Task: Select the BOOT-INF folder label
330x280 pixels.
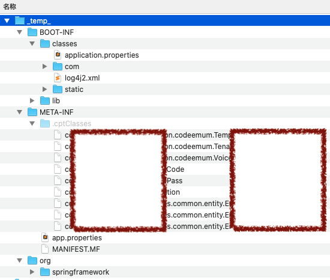Action: 57,32
